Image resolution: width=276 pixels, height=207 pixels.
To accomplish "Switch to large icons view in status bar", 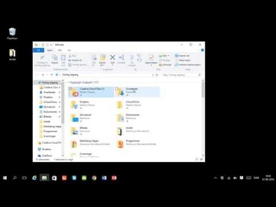I will click(201, 159).
